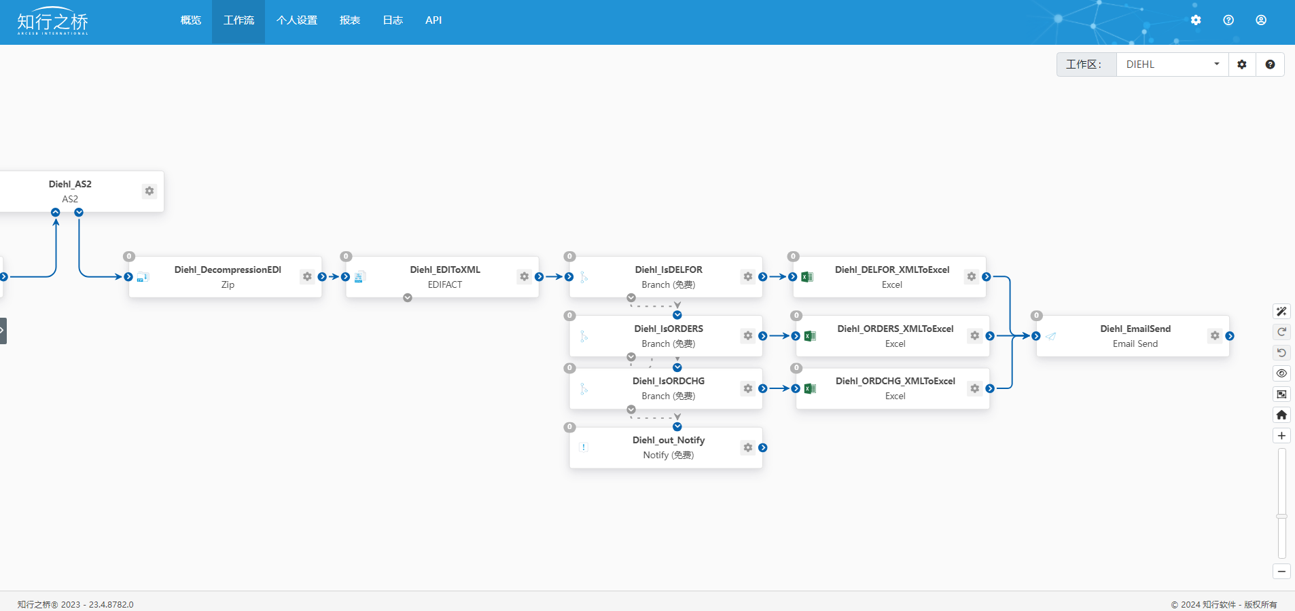Open Diehl_IsORDERS settings gear

(x=747, y=335)
